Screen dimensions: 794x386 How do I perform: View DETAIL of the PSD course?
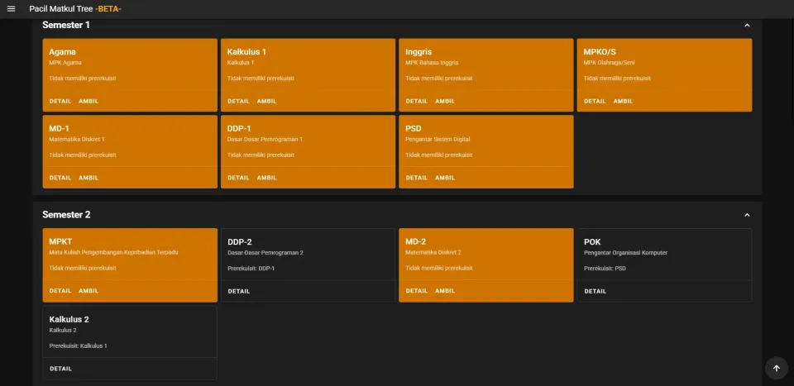417,178
